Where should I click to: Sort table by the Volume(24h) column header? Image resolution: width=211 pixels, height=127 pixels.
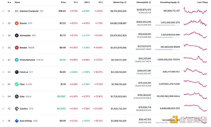coord(142,2)
